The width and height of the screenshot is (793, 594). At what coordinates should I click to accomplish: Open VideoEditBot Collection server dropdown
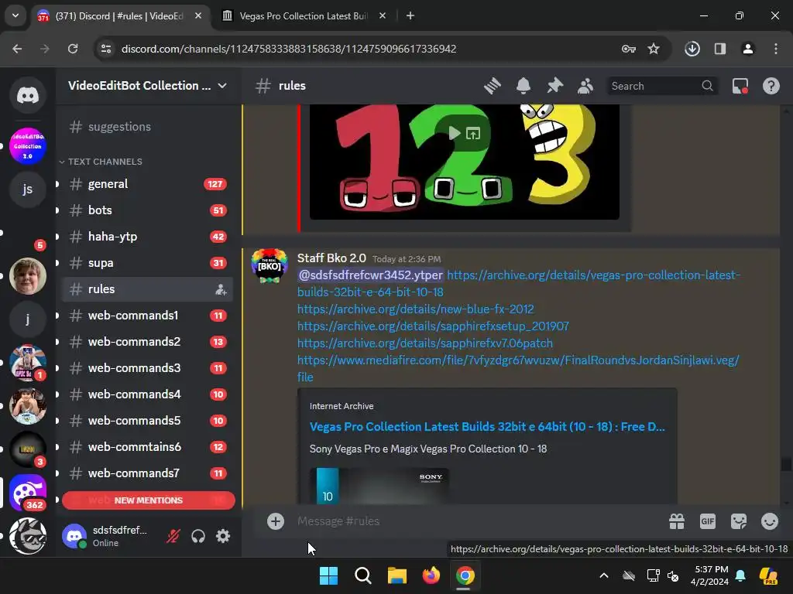pyautogui.click(x=147, y=86)
